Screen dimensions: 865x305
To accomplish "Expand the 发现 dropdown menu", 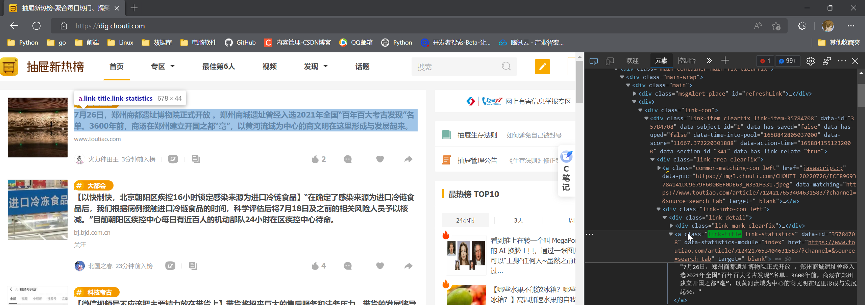I will [x=316, y=67].
